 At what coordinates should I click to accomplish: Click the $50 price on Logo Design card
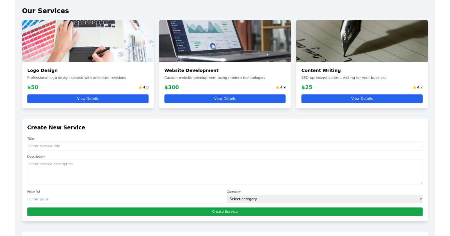pos(32,87)
